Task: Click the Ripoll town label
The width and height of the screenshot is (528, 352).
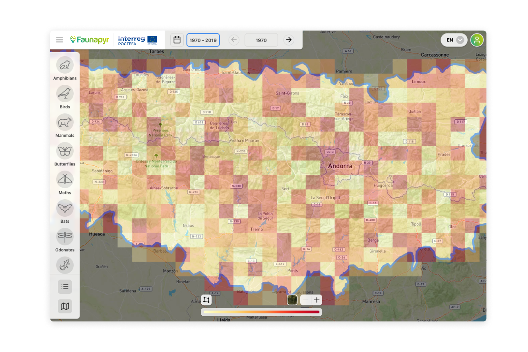Action: click(416, 224)
